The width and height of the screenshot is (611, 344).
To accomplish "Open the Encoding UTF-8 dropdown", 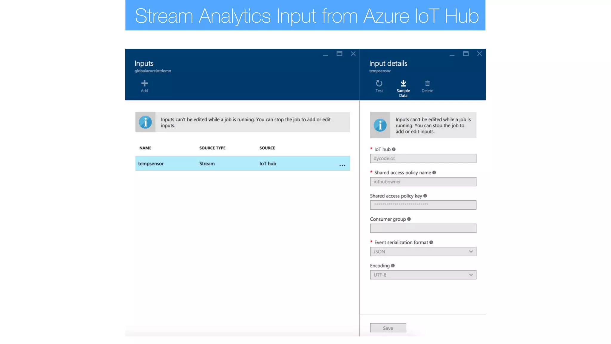I will point(423,275).
